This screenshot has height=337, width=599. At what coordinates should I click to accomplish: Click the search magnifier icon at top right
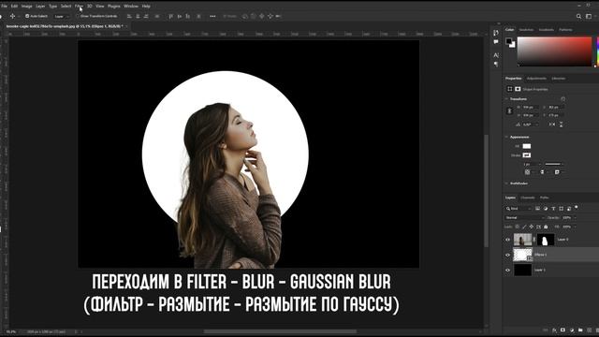[578, 17]
